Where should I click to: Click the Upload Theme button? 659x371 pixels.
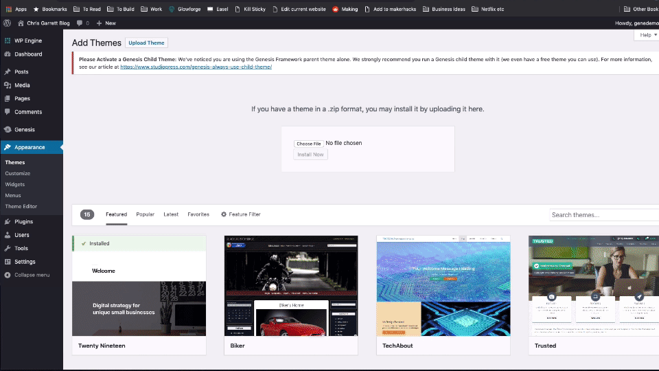146,43
